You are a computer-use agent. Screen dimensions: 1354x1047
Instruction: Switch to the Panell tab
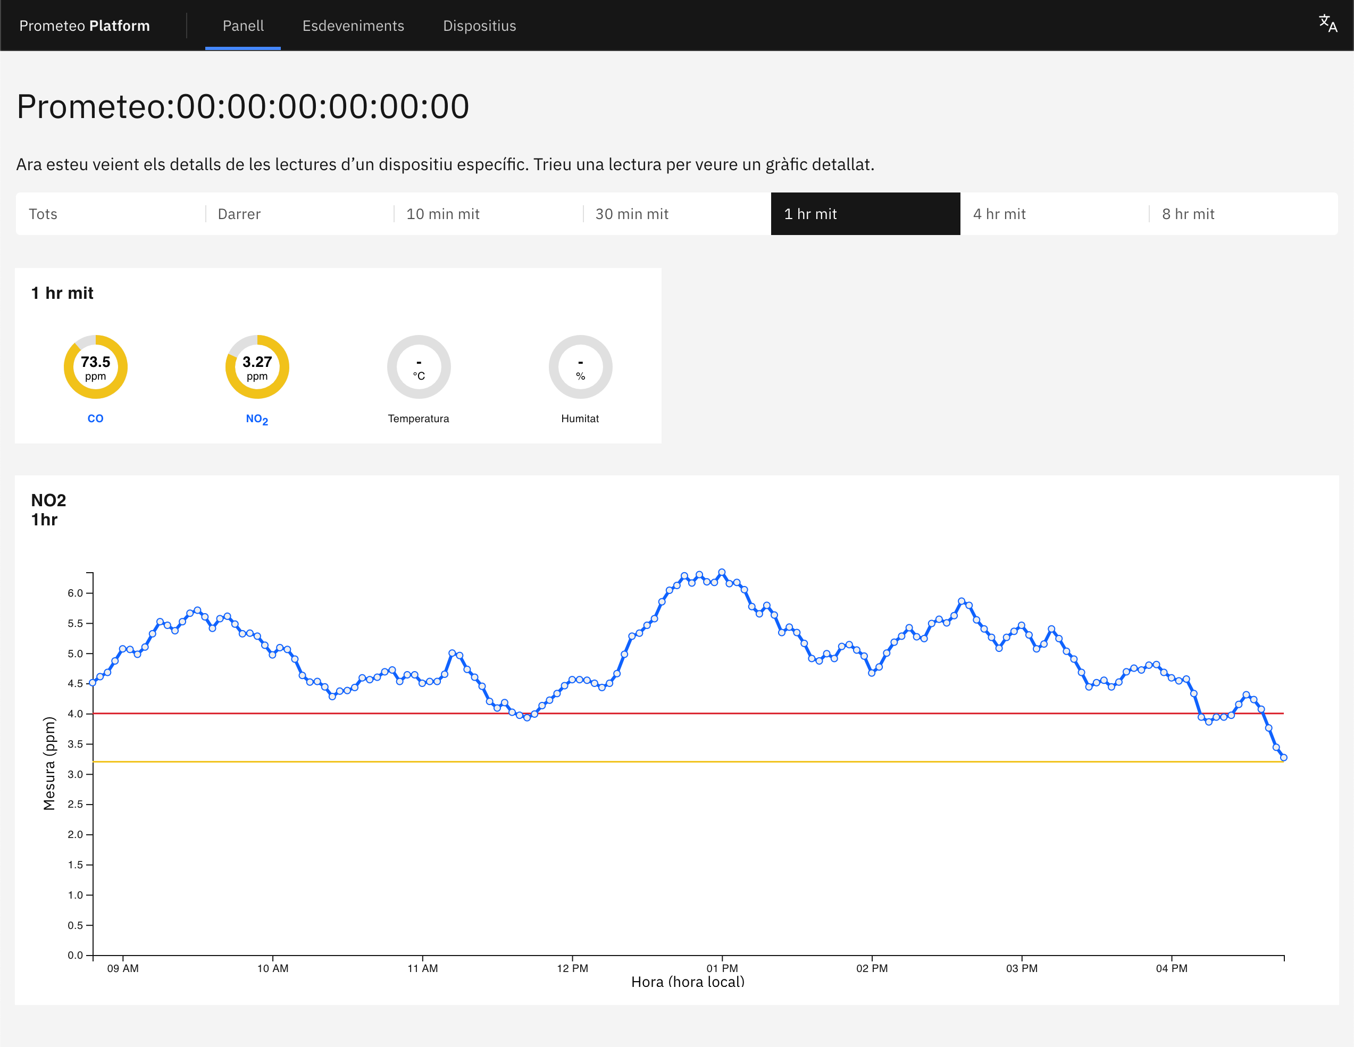tap(243, 26)
